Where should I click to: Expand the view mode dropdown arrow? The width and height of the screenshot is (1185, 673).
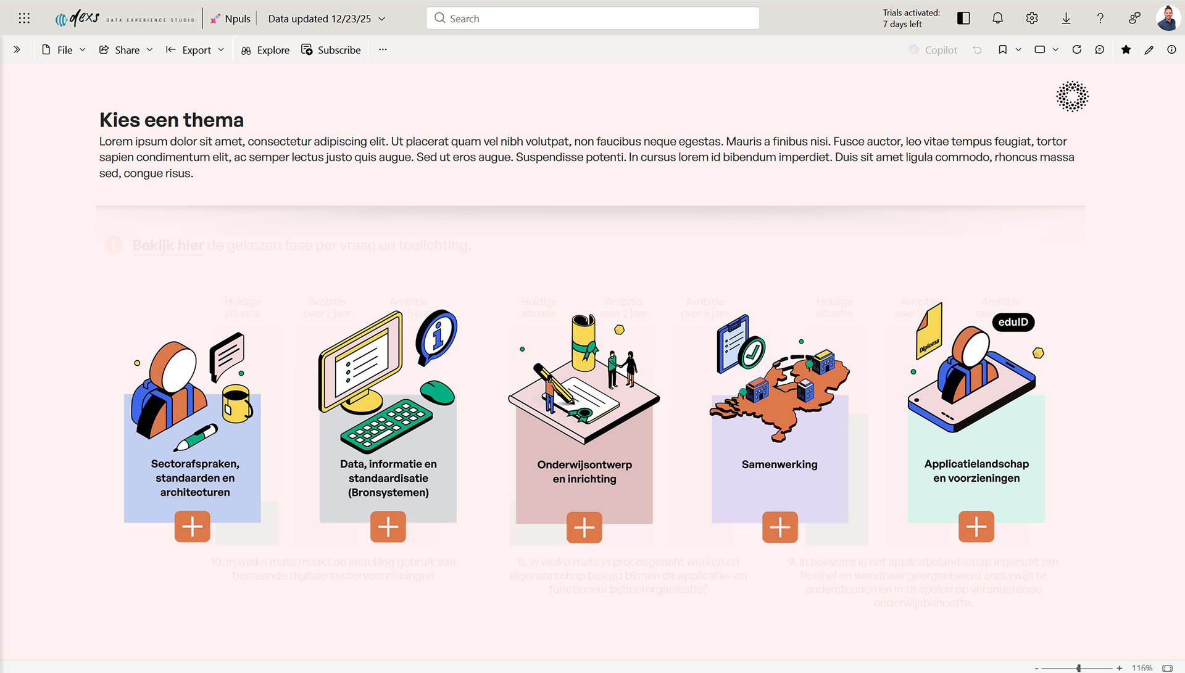click(1055, 50)
